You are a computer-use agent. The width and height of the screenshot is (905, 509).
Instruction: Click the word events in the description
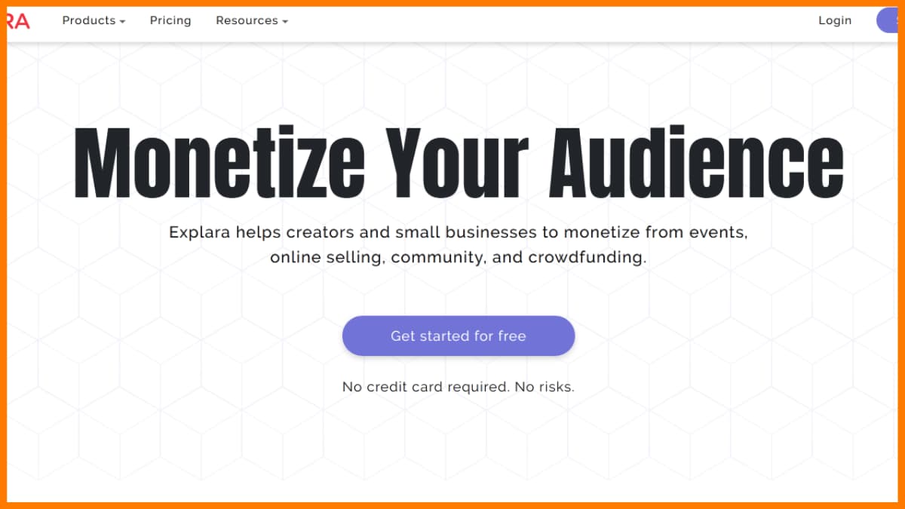[x=718, y=232]
